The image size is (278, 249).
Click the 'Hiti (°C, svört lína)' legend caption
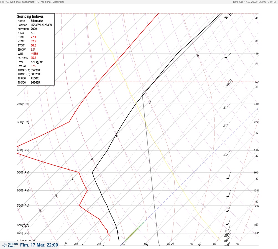(x=11, y=2)
